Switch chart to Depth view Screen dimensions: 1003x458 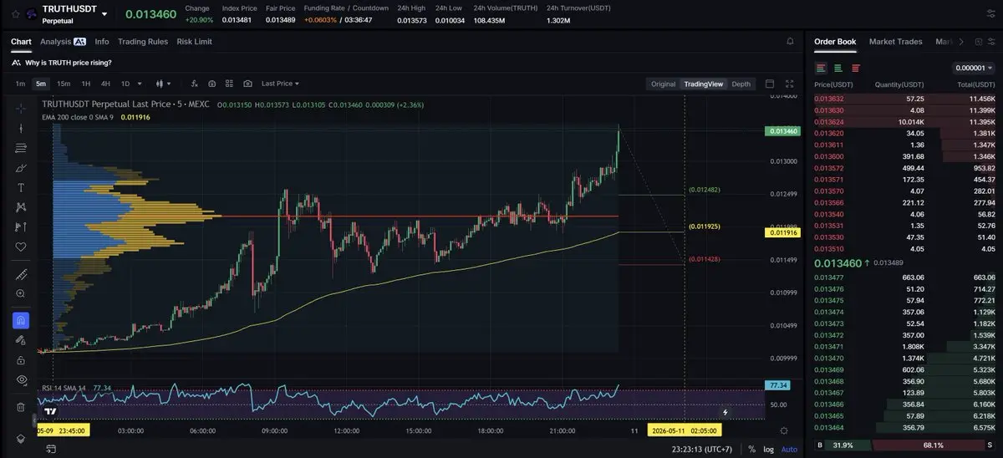click(x=741, y=84)
